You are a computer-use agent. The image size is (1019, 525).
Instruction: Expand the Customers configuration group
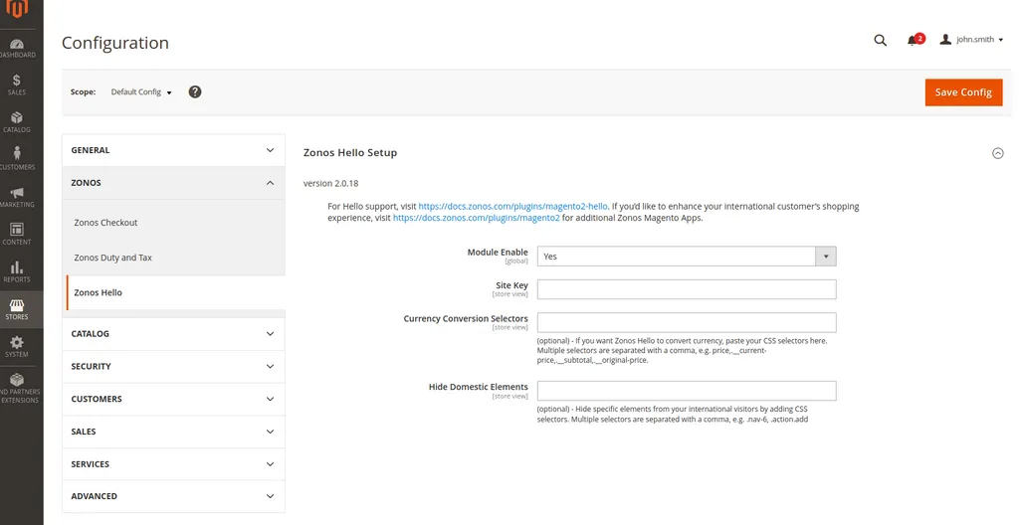point(173,399)
